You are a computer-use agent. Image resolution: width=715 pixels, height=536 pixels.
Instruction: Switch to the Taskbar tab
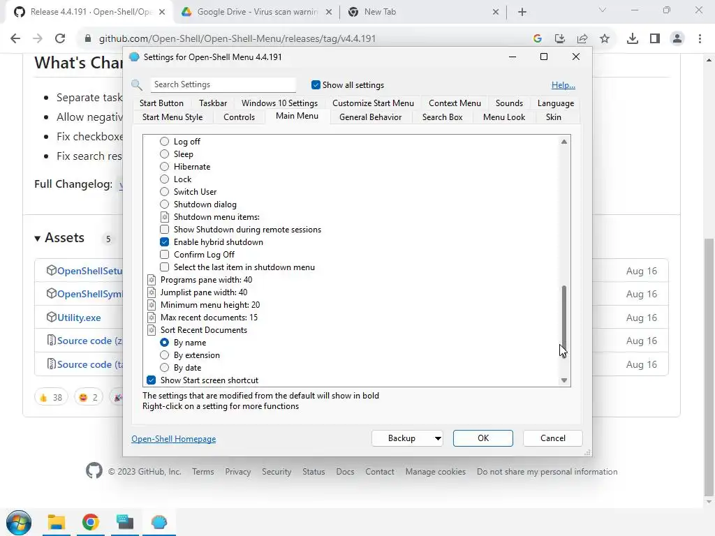[213, 103]
